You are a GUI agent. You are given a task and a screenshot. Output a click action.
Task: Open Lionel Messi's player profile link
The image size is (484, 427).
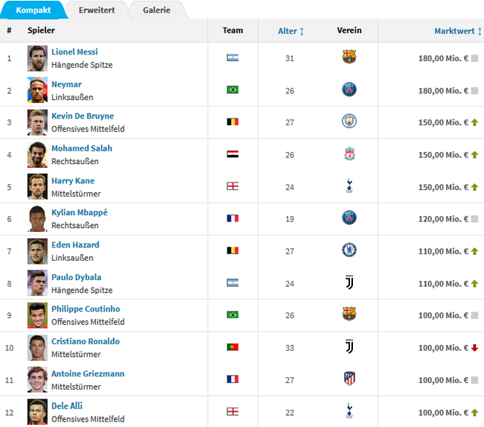tap(74, 52)
